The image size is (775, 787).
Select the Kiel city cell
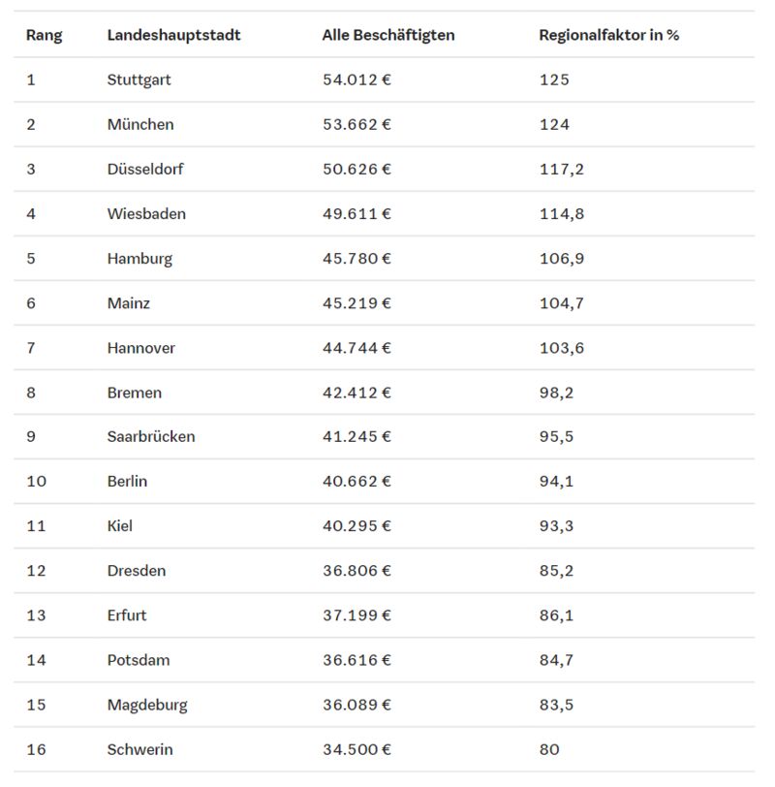tap(120, 526)
